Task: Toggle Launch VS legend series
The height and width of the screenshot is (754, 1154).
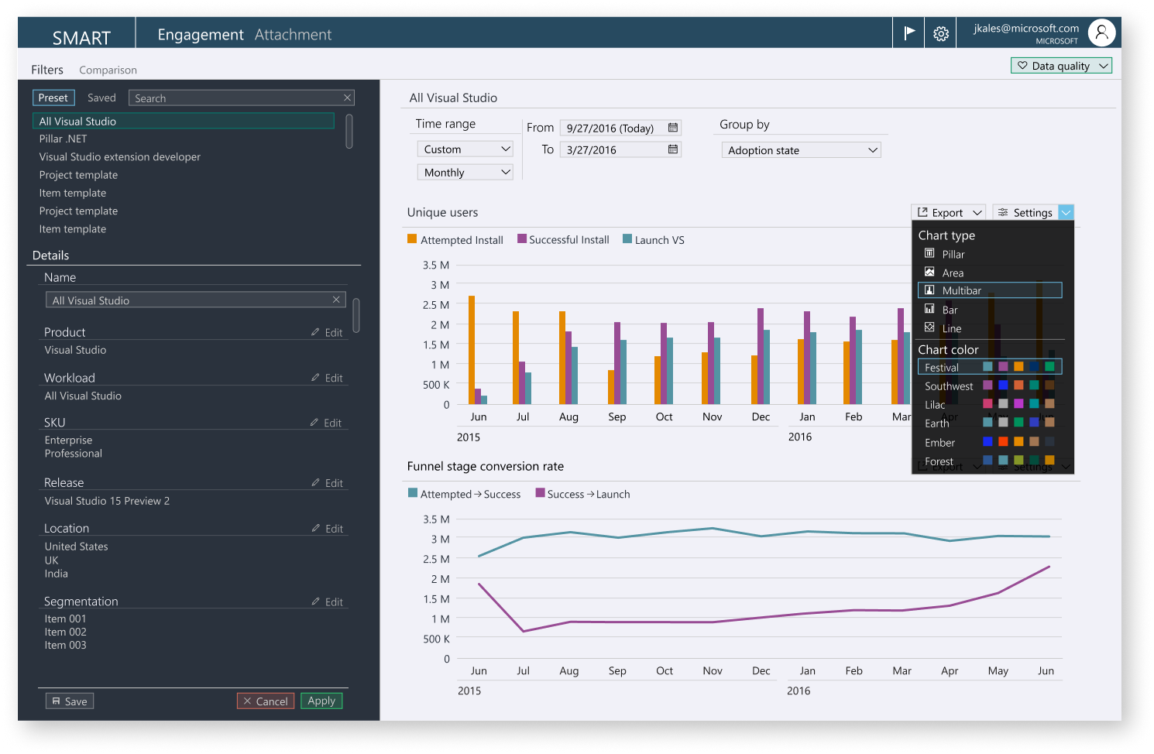Action: pyautogui.click(x=654, y=240)
